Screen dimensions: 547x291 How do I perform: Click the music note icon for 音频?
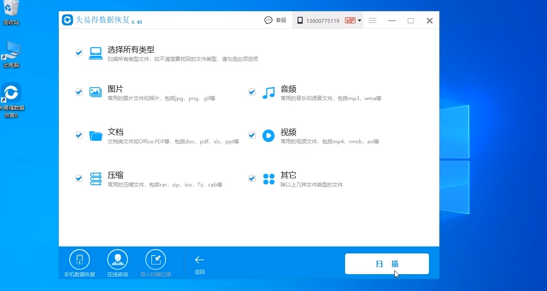click(x=269, y=92)
